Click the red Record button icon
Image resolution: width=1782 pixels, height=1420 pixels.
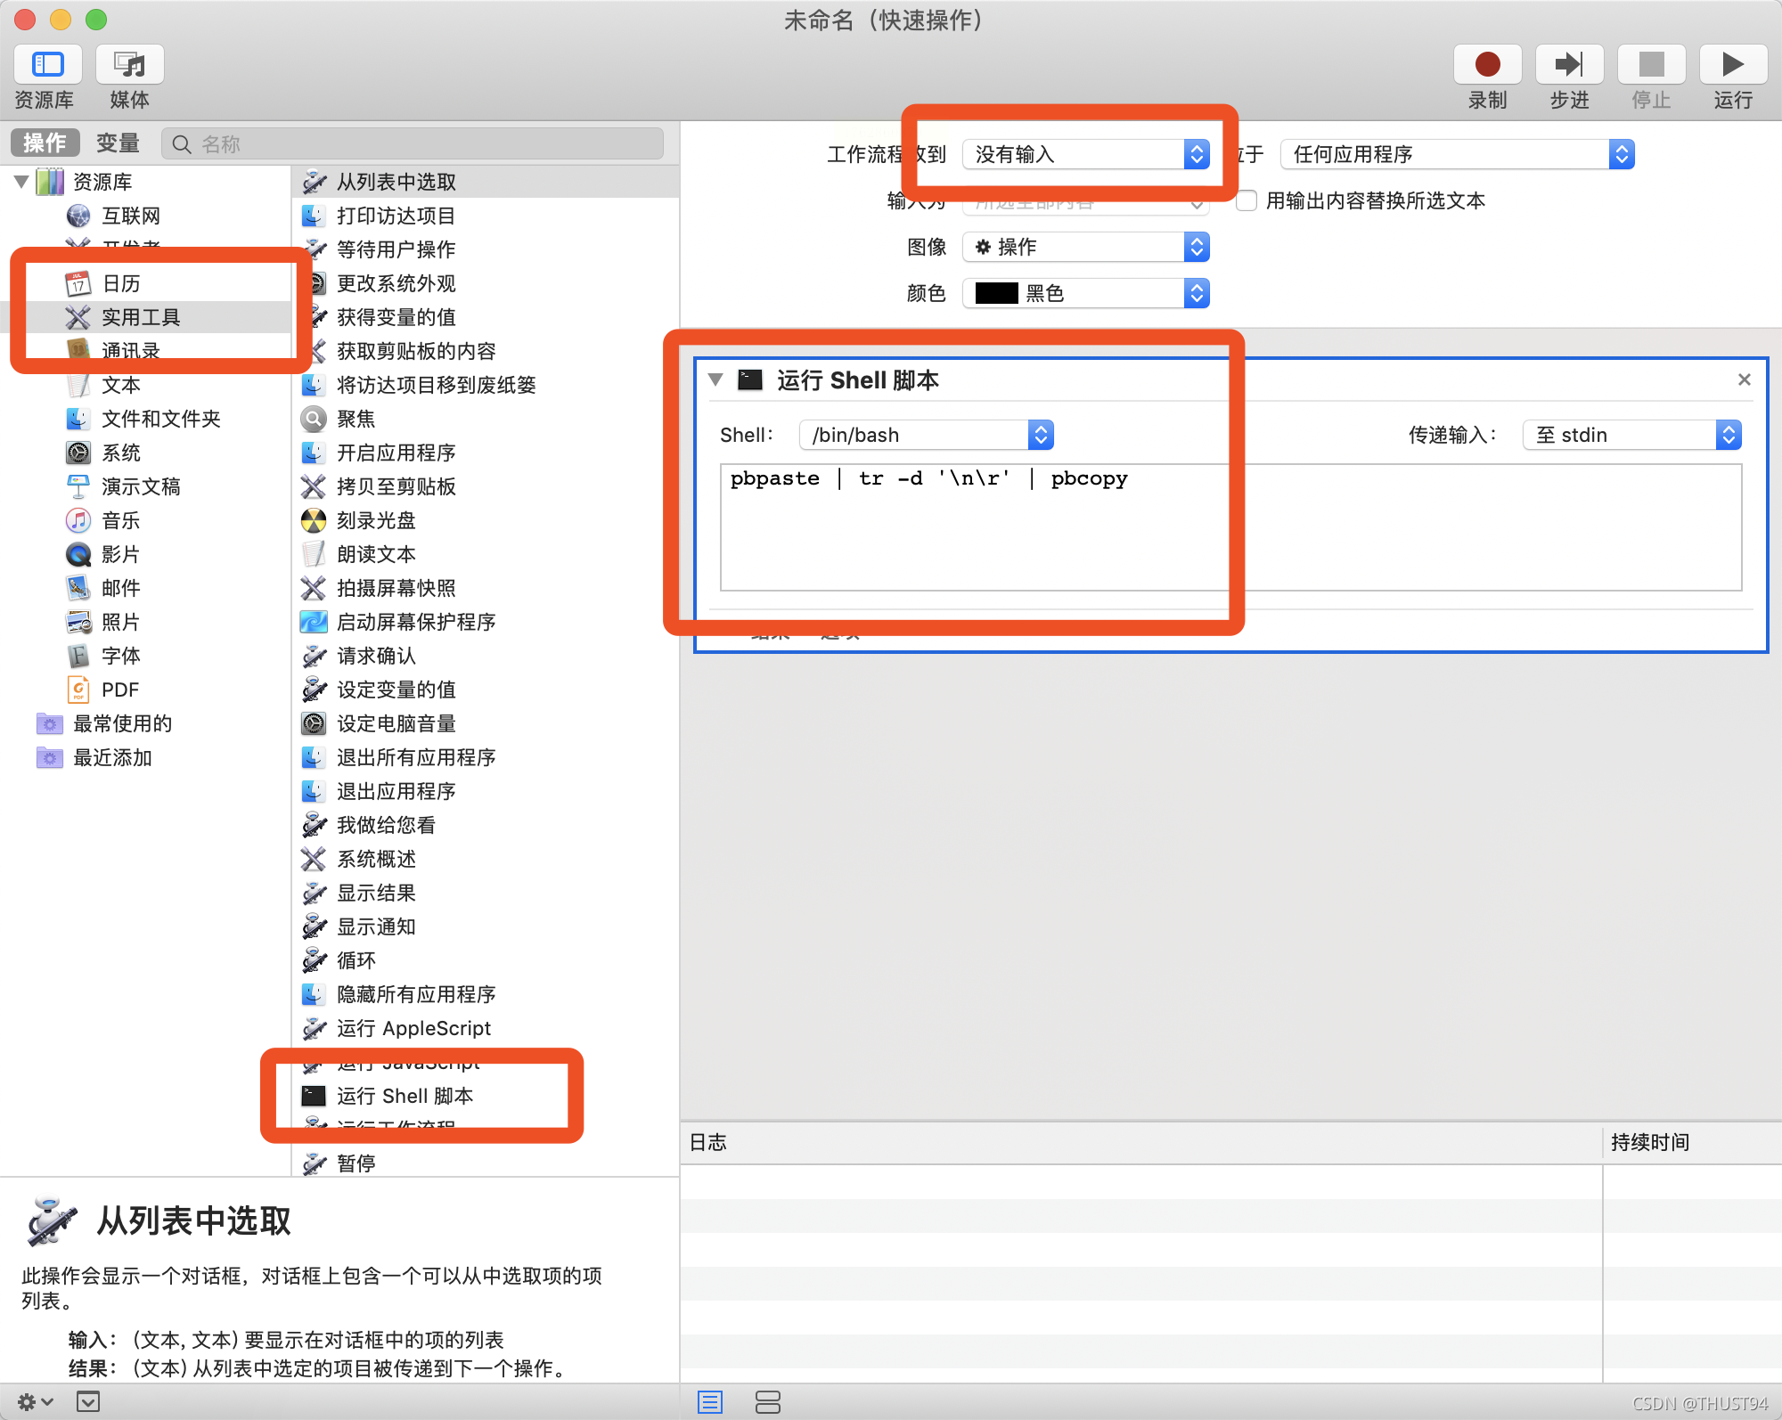coord(1487,65)
